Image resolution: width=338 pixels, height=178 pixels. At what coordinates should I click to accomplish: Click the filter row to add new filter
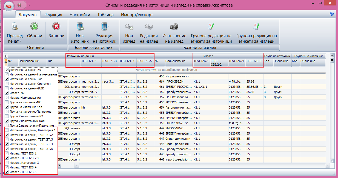coord(166,70)
